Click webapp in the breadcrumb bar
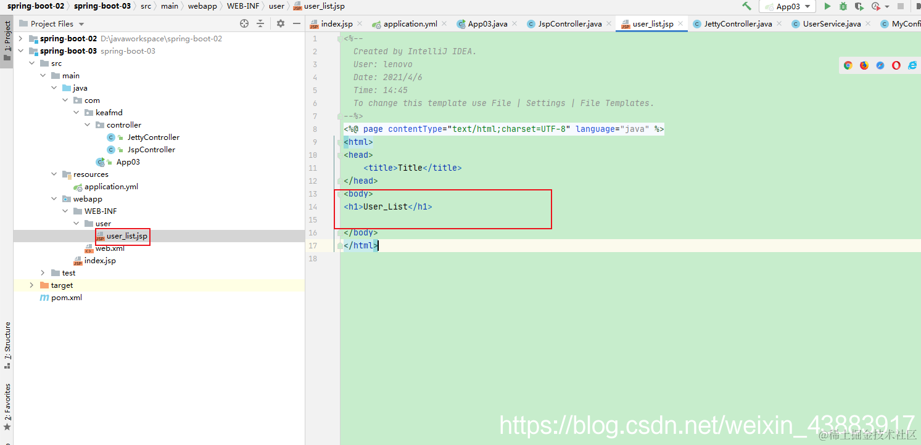The height and width of the screenshot is (445, 921). [202, 6]
